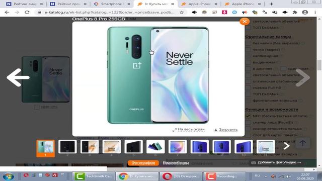Advance thumbnail strip with right chevron
The height and width of the screenshot is (181, 322).
(x=286, y=146)
